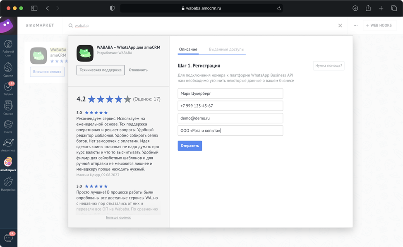Go forward with Safari forward arrow

(58, 8)
